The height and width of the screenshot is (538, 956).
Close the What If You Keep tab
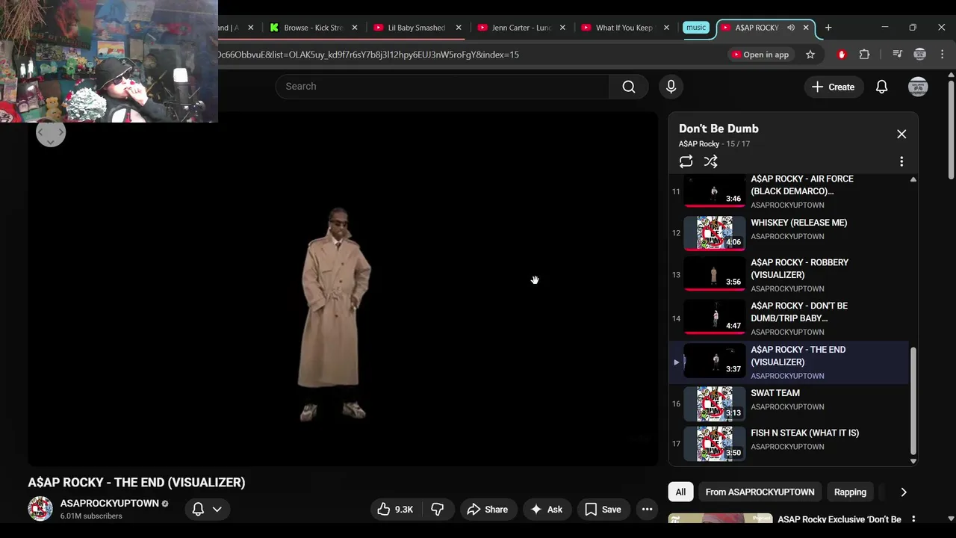tap(666, 28)
